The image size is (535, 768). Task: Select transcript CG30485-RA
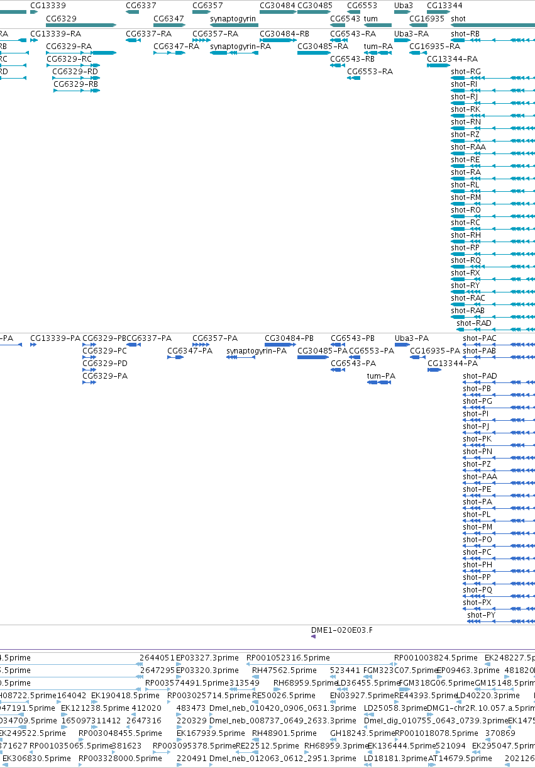323,47
